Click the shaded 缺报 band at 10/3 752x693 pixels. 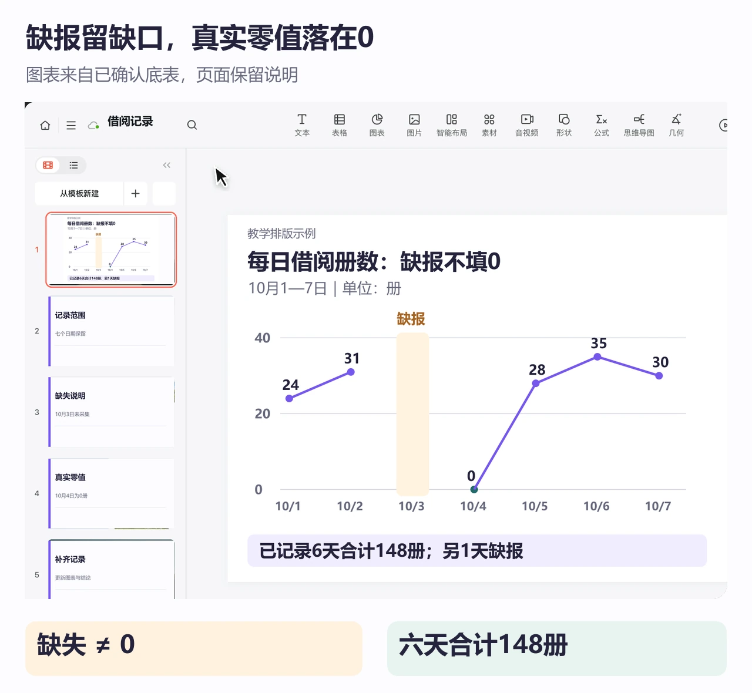point(412,414)
